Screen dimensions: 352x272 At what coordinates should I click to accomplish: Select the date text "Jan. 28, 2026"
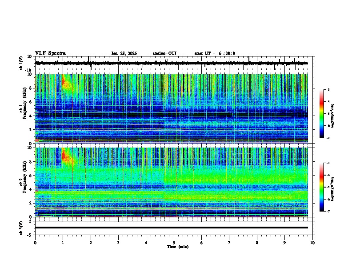(124, 53)
